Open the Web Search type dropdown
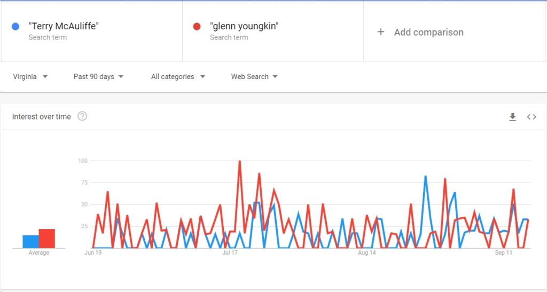The height and width of the screenshot is (292, 547). coord(254,77)
